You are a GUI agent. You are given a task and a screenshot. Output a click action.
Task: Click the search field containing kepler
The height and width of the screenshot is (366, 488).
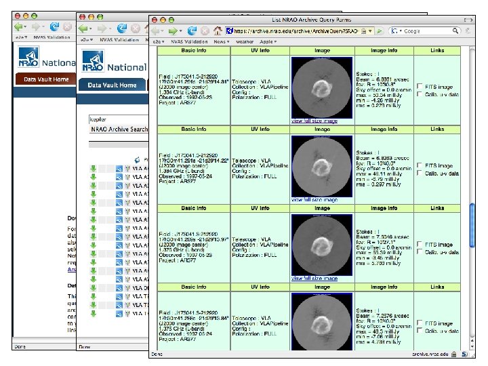pyautogui.click(x=119, y=119)
